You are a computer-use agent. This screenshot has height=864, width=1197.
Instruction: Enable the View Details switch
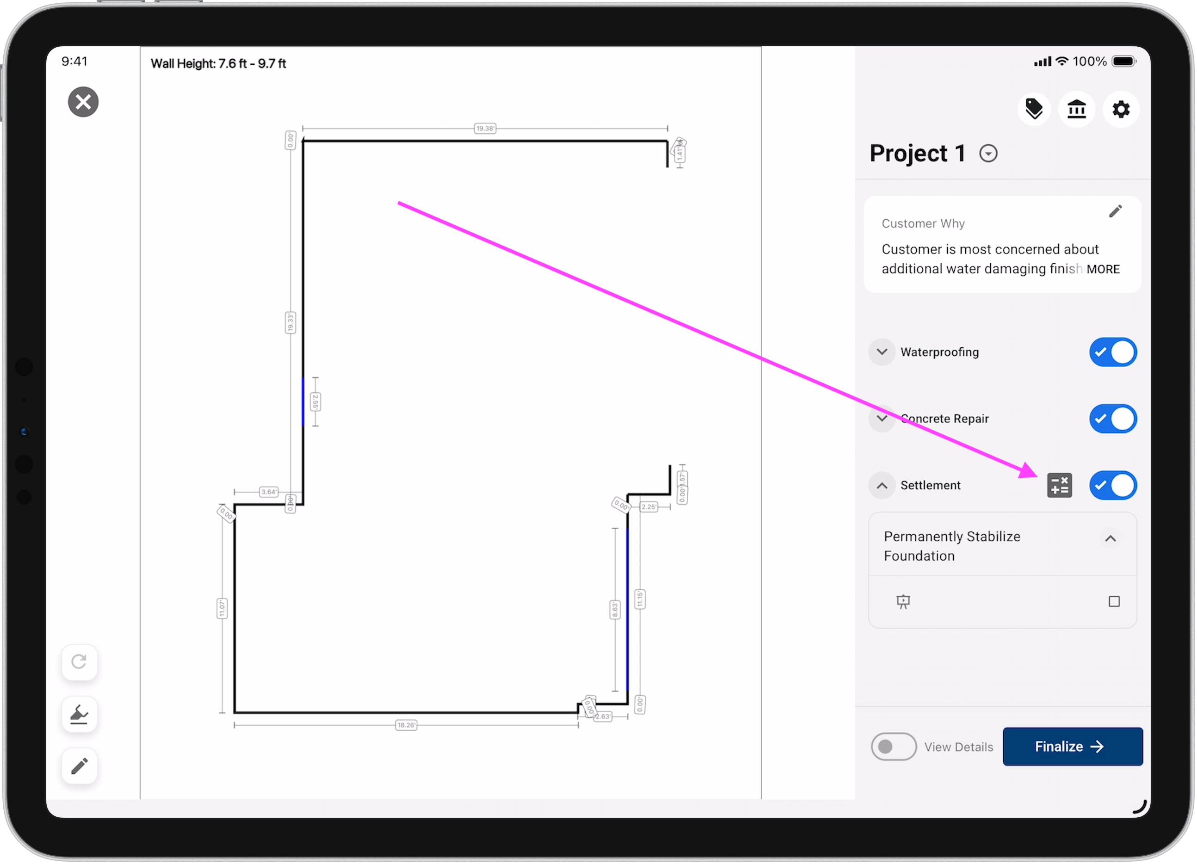(893, 747)
